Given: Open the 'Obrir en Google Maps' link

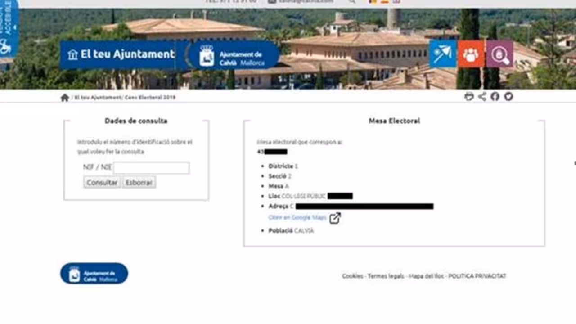Looking at the screenshot, I should pos(297,218).
